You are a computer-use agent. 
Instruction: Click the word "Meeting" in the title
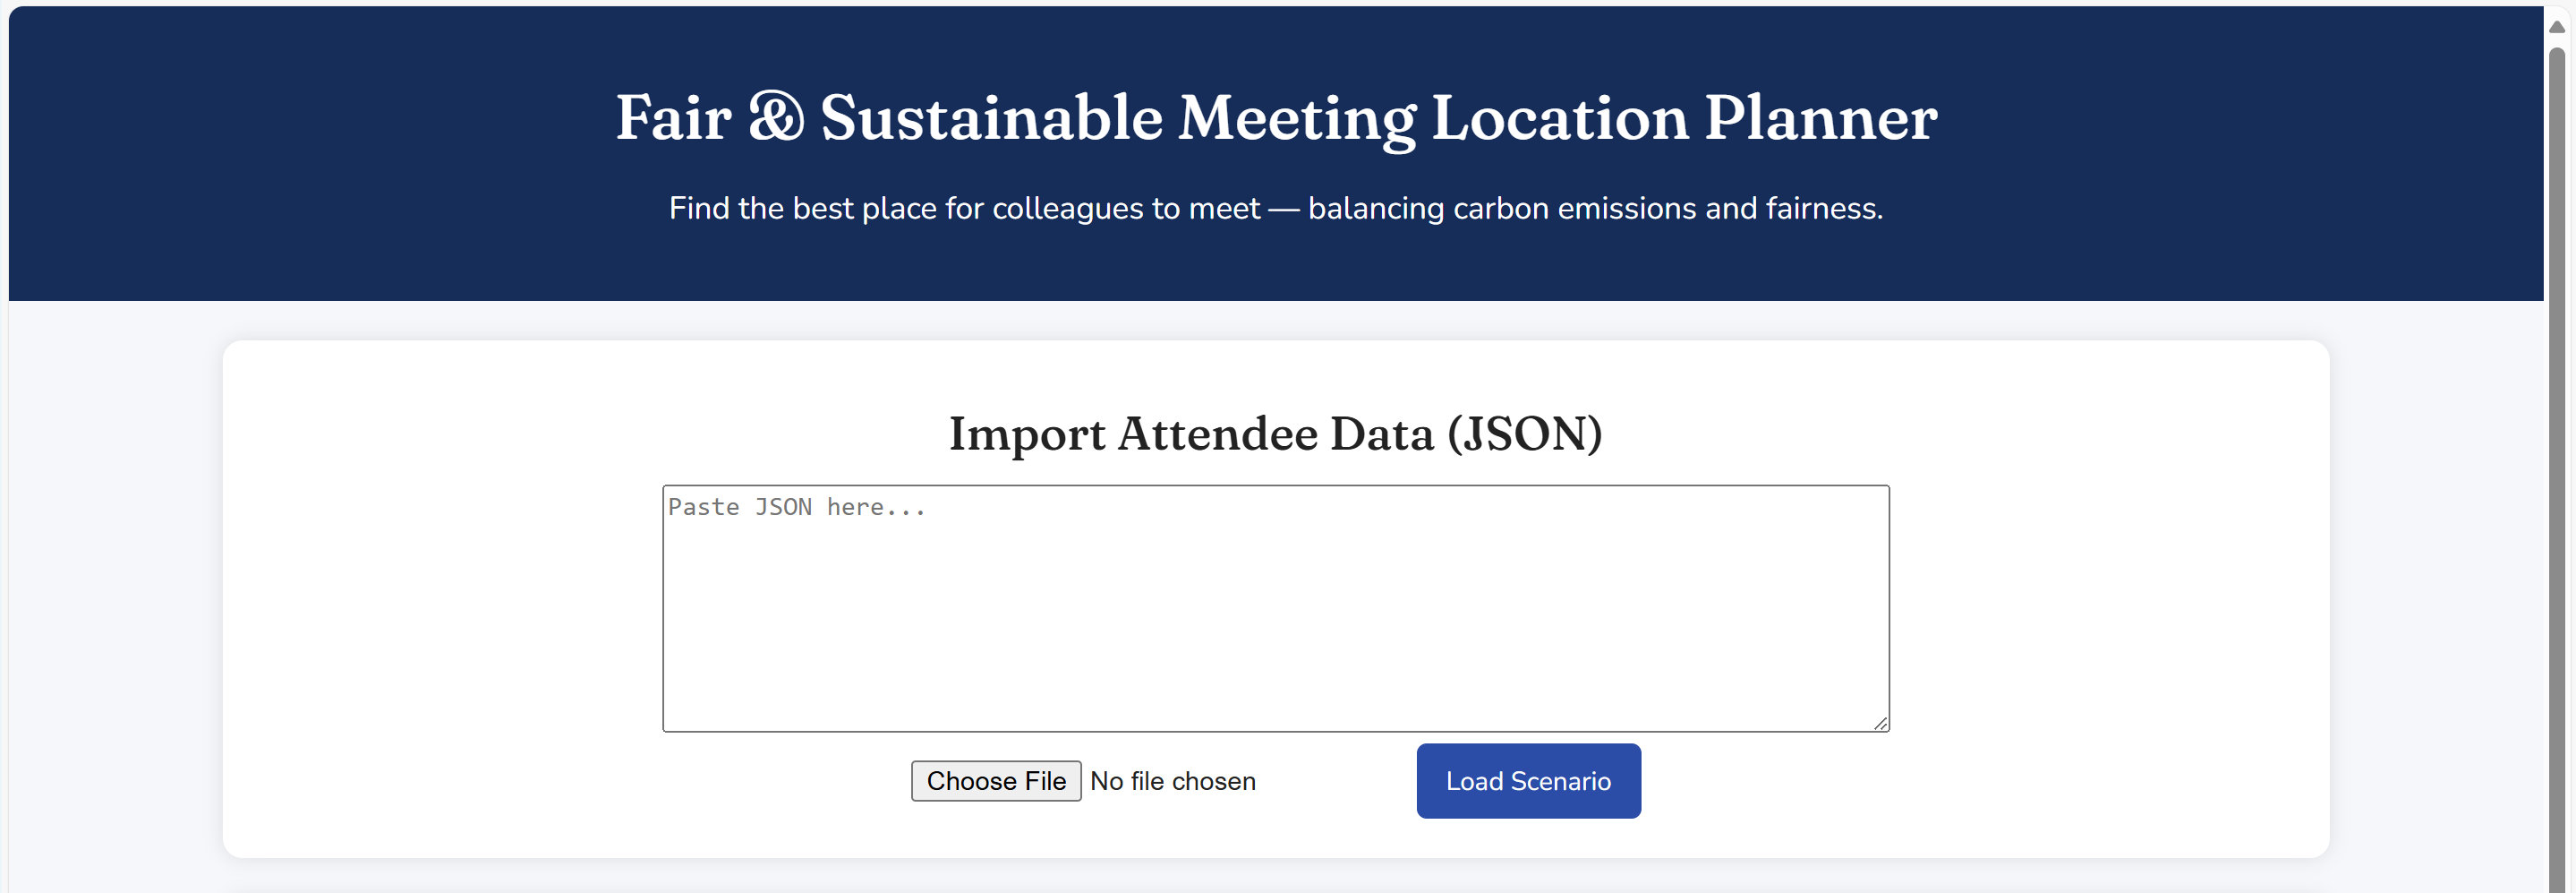pyautogui.click(x=1296, y=120)
